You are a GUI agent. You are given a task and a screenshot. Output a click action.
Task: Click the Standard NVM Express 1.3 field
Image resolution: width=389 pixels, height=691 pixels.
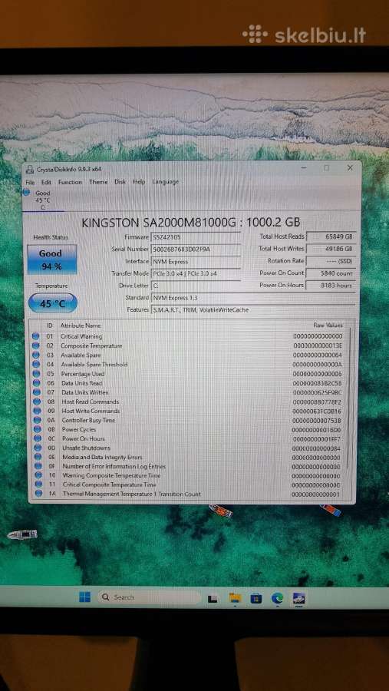click(253, 298)
